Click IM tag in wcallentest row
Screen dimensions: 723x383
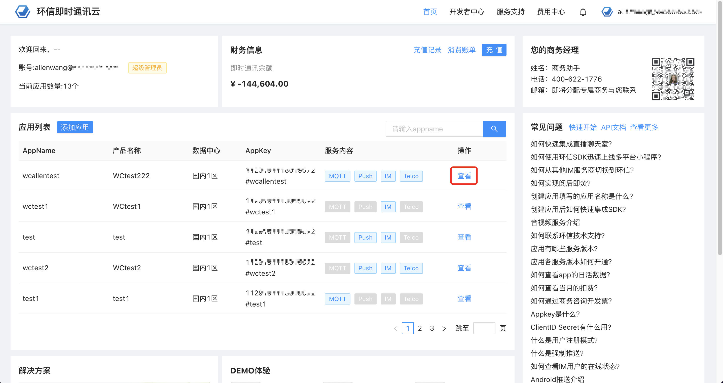[x=388, y=176]
